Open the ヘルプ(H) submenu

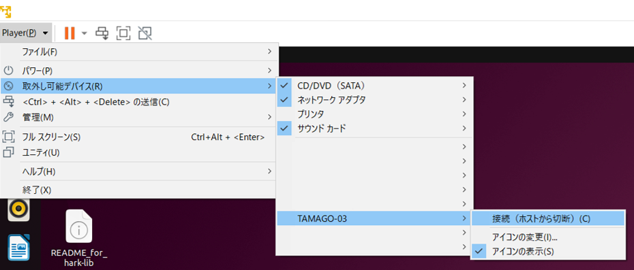click(x=139, y=171)
